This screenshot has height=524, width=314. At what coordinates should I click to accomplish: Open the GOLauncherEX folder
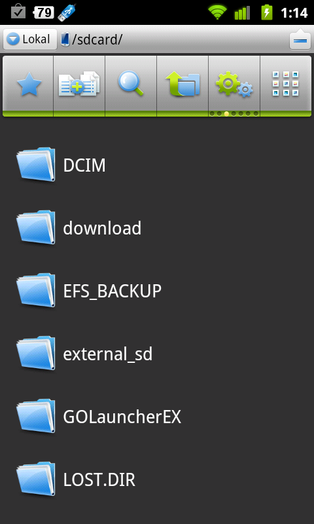click(x=157, y=417)
